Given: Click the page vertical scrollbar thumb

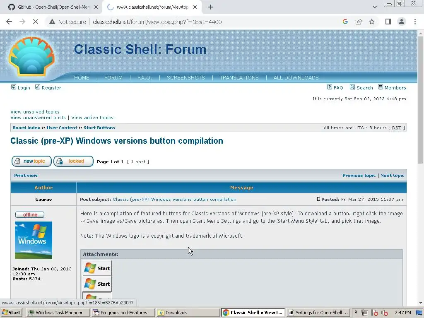Looking at the screenshot, I should point(421,99).
